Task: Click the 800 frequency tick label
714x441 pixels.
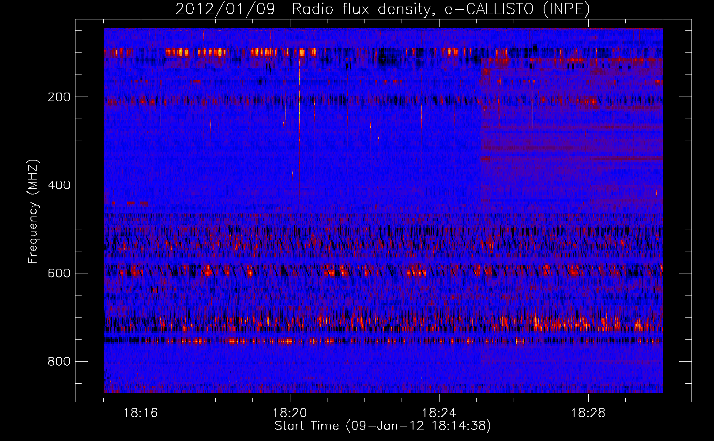Action: pyautogui.click(x=59, y=362)
